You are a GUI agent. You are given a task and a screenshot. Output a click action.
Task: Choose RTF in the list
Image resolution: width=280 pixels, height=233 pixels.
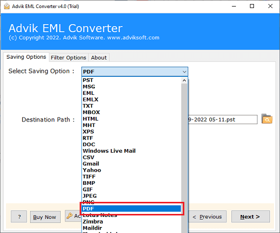[131, 138]
